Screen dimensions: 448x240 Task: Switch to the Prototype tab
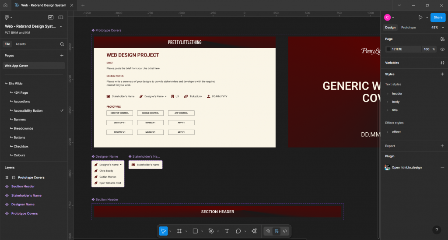[x=408, y=28]
